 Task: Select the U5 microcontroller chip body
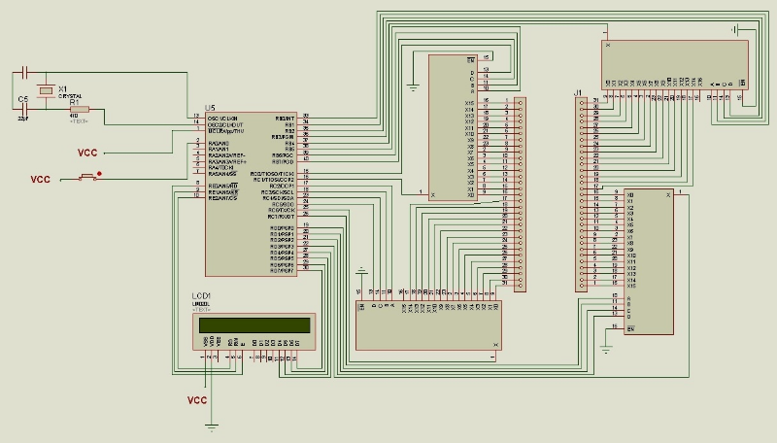click(x=250, y=194)
